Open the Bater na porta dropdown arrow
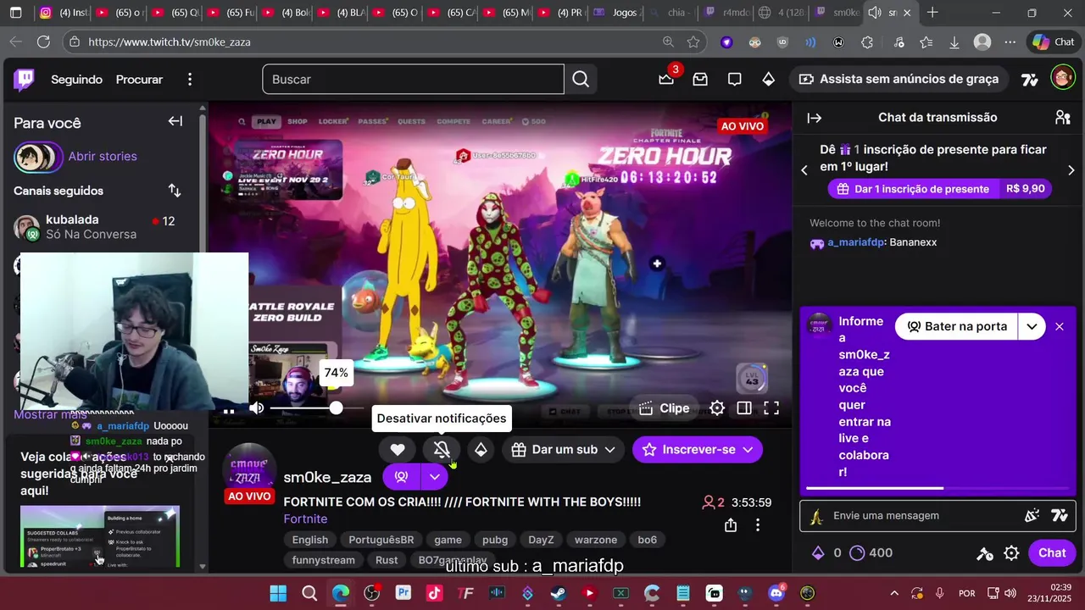Image resolution: width=1085 pixels, height=610 pixels. tap(1032, 326)
